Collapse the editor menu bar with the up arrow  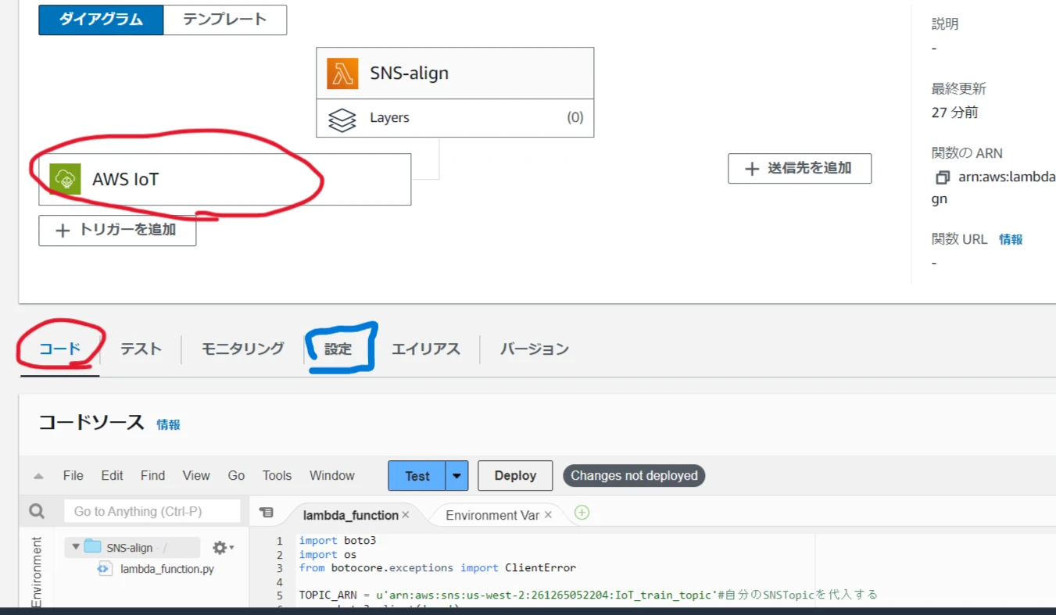click(x=38, y=476)
